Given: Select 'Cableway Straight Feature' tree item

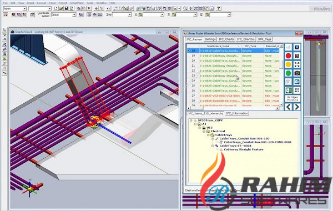Looking at the screenshot, I should [244, 149].
